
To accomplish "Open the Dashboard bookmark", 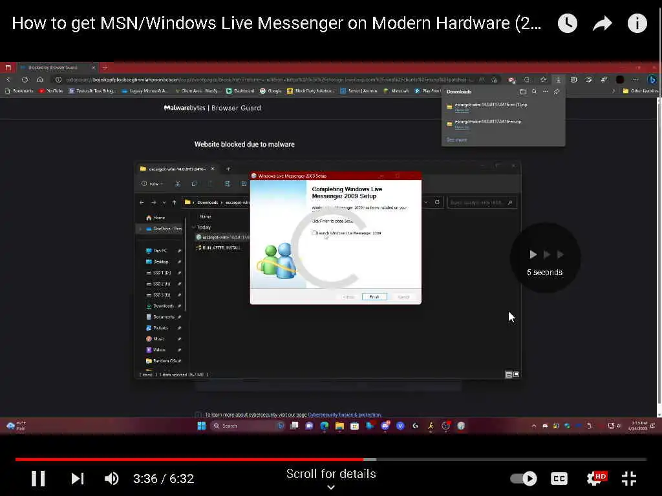I will tap(240, 90).
